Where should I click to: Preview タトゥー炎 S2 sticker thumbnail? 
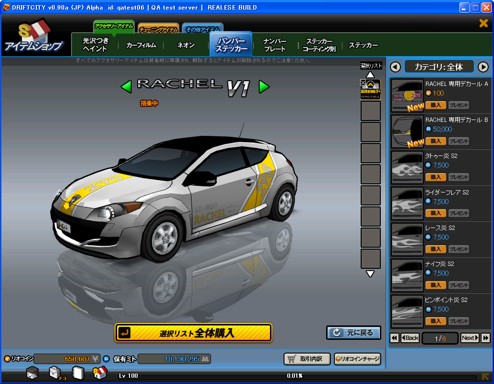point(407,168)
